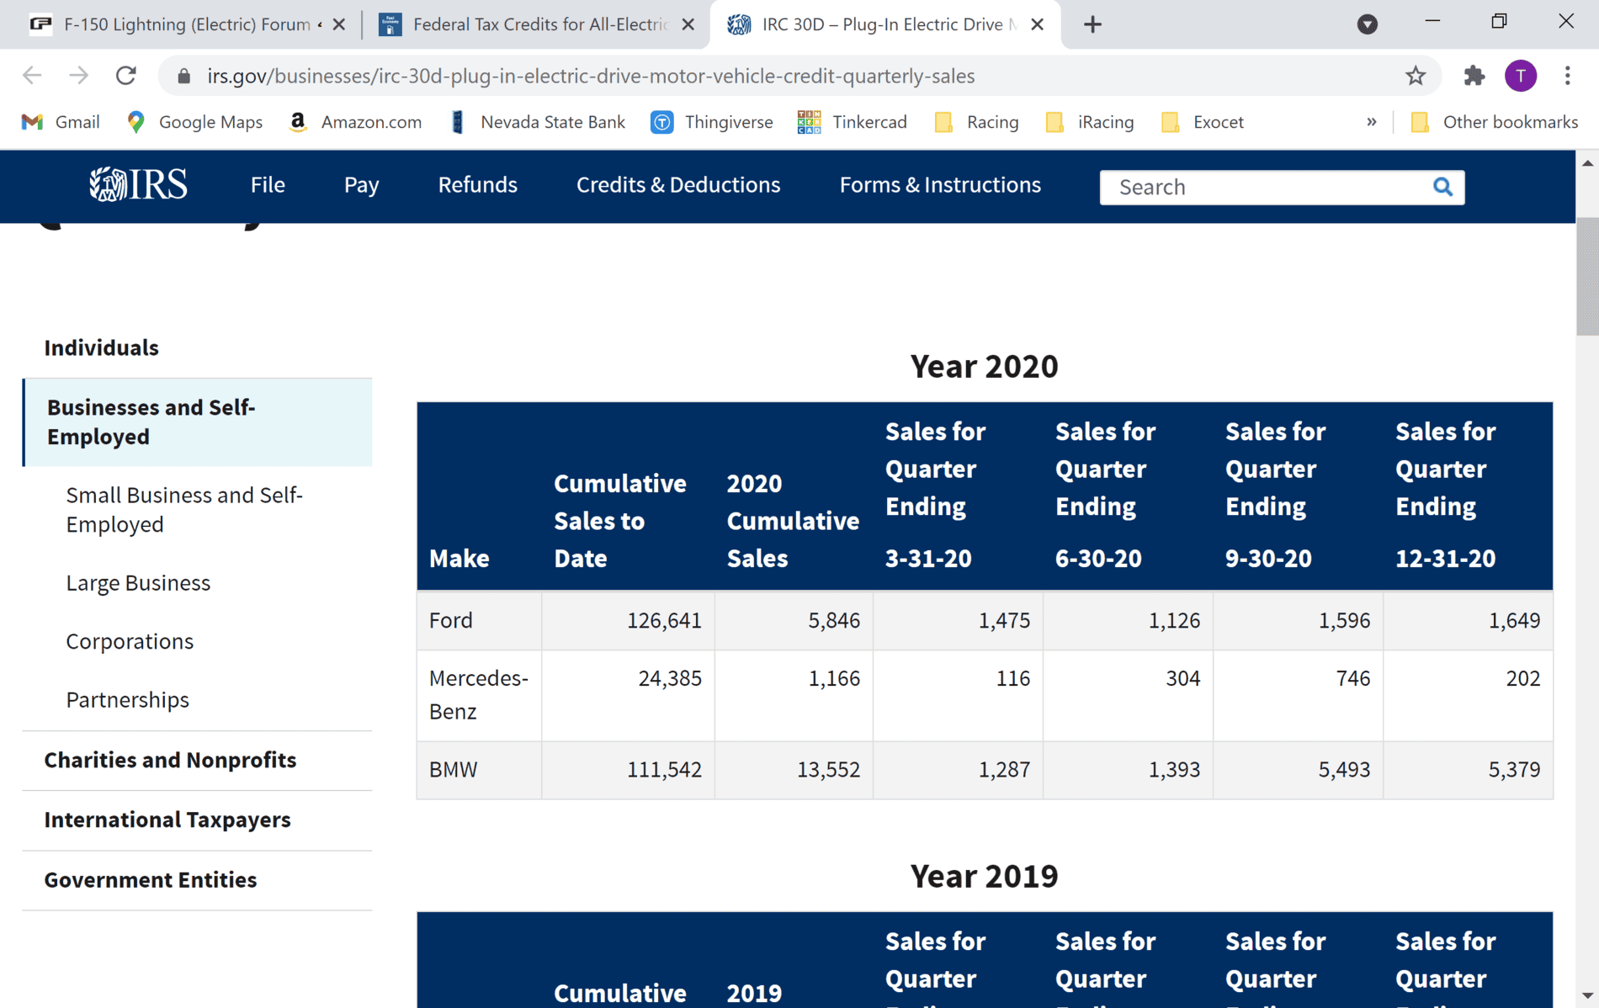Viewport: 1599px width, 1008px height.
Task: Bookmark this page with the star icon
Action: [x=1416, y=76]
